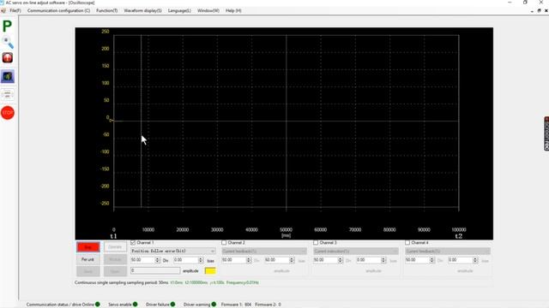Viewport: 549px width, 308px height.
Task: Uncheck the Channel 1 checkbox
Action: (x=133, y=242)
